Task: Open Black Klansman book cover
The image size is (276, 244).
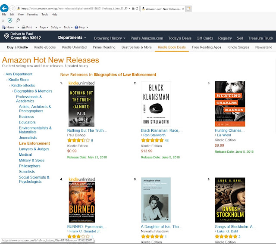Action: click(x=156, y=104)
